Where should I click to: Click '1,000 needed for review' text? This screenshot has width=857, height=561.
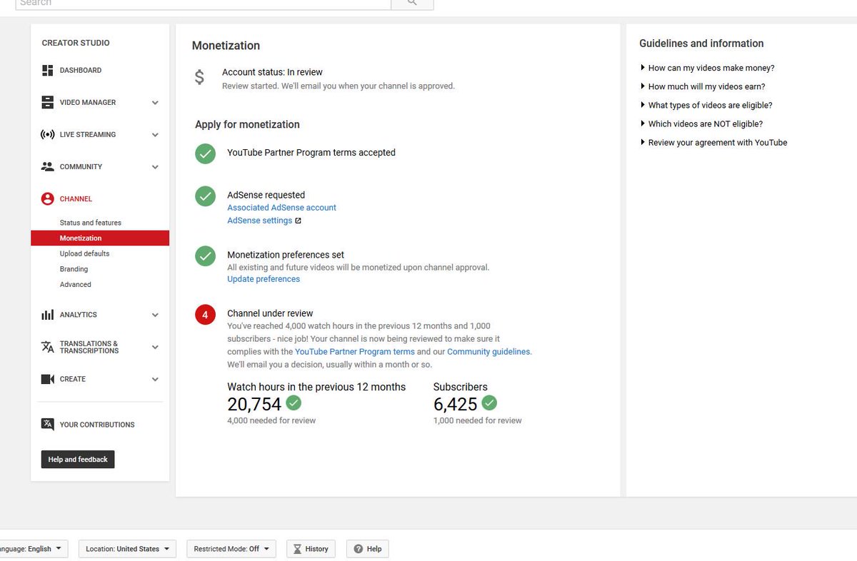pos(477,420)
